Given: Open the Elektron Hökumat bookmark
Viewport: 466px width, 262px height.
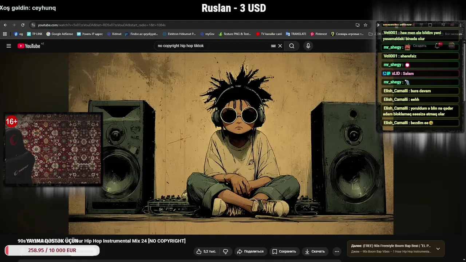Looking at the screenshot, I should pos(179,34).
